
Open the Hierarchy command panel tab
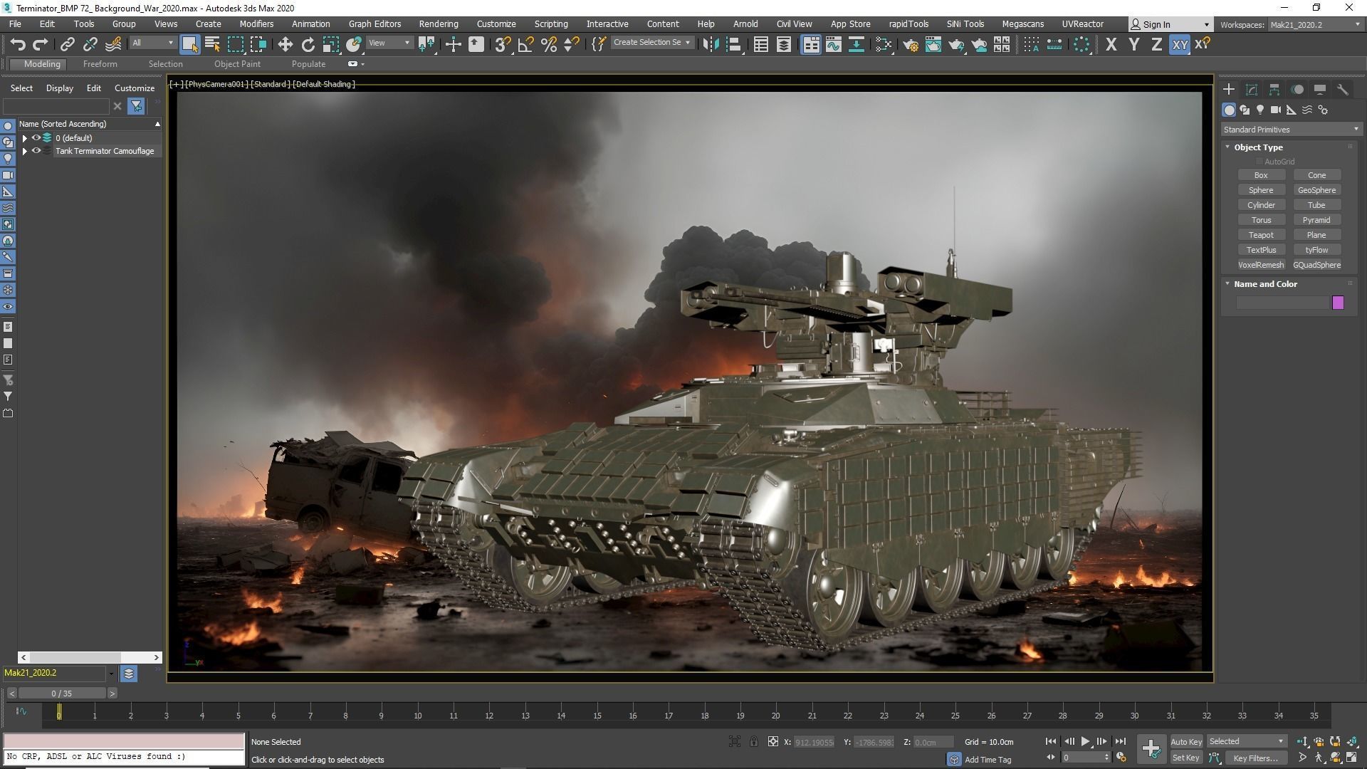[1274, 89]
